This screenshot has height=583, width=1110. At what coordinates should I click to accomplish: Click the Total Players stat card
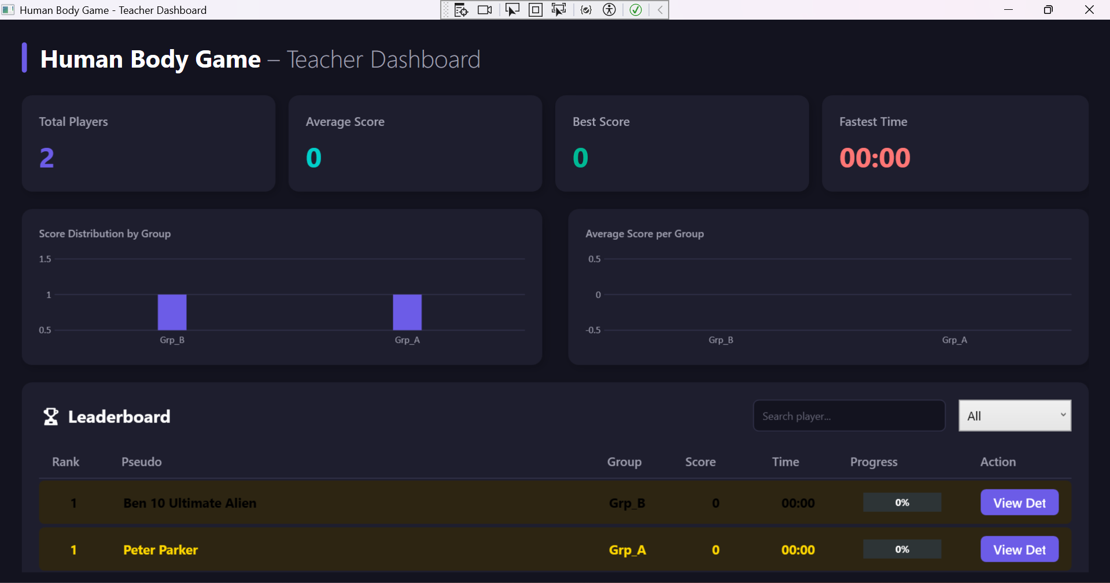click(x=148, y=143)
